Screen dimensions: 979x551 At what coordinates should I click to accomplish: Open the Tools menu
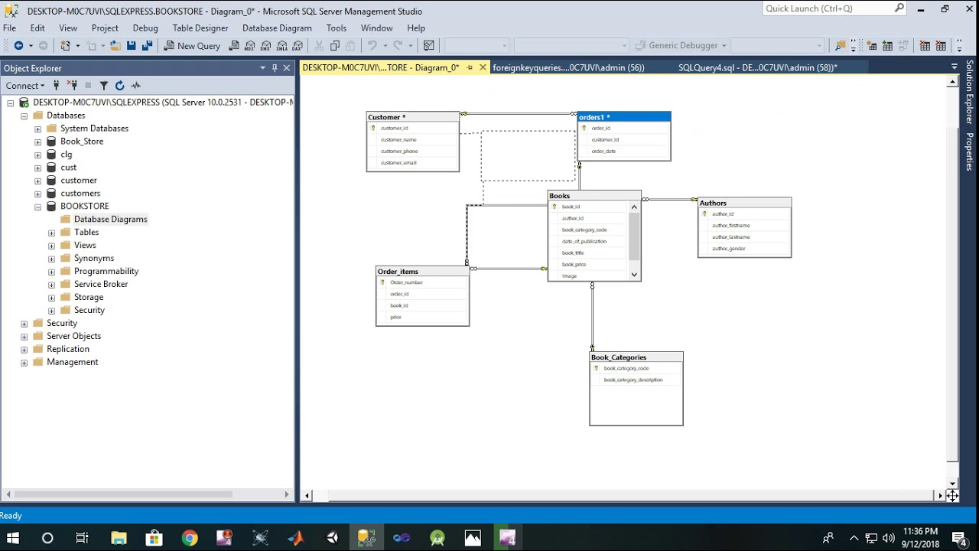(x=337, y=28)
